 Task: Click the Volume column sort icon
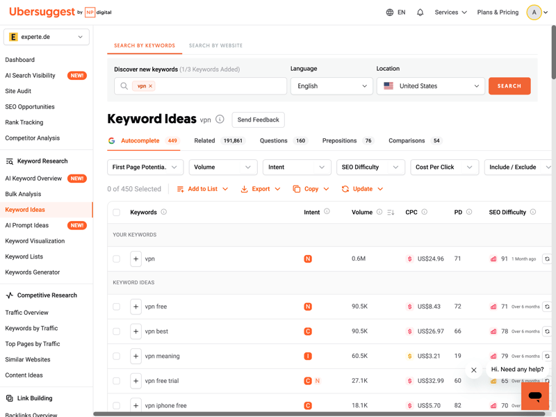[x=391, y=213]
